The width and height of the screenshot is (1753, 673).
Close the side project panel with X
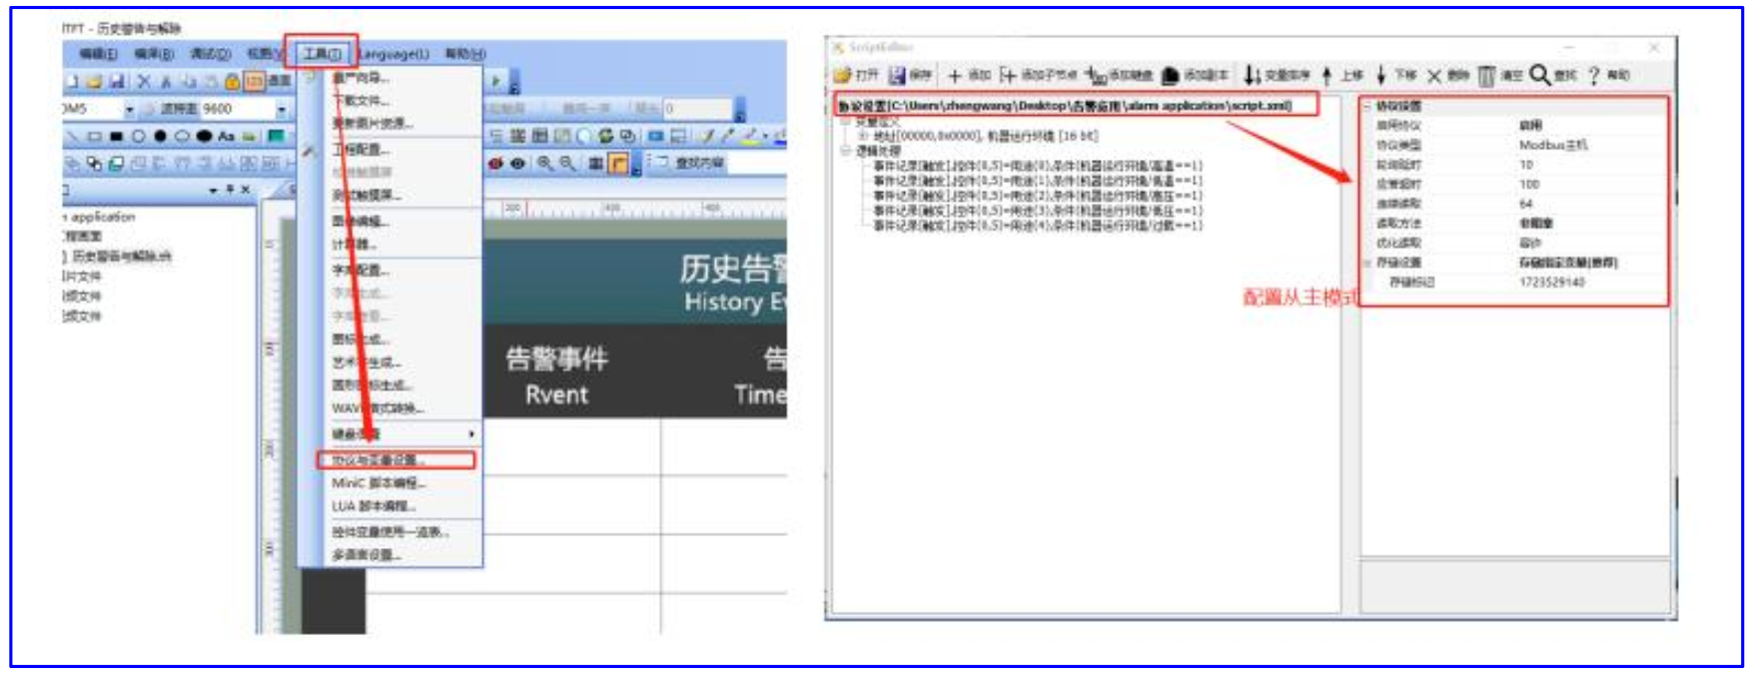(x=245, y=190)
